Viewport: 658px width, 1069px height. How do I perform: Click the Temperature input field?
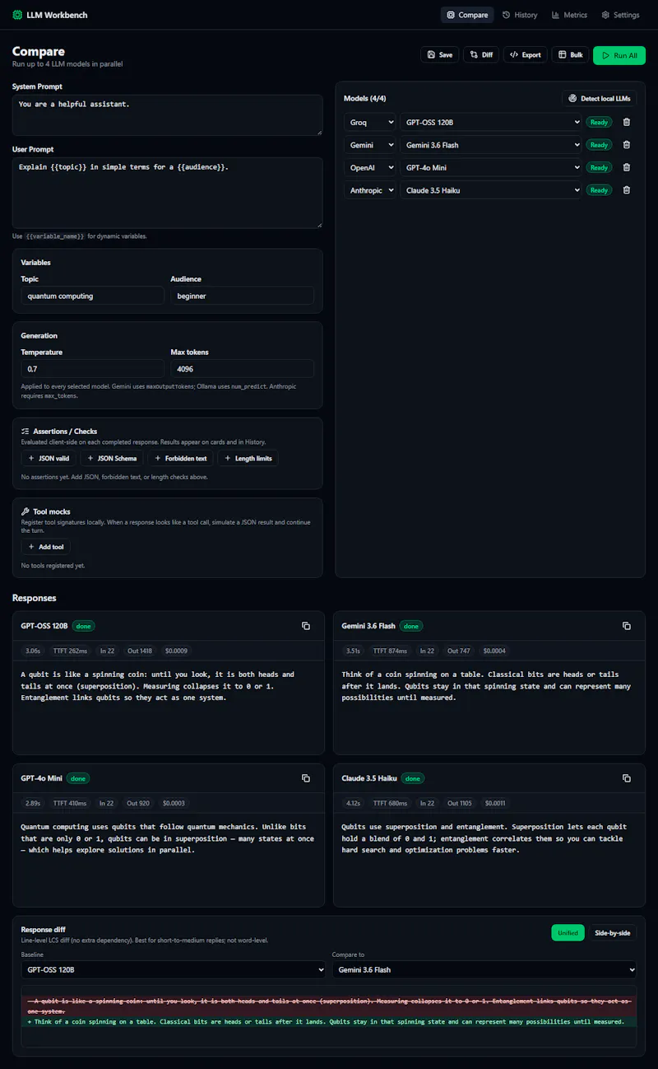[93, 369]
